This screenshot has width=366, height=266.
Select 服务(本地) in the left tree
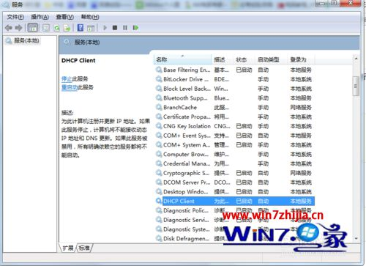pyautogui.click(x=26, y=40)
